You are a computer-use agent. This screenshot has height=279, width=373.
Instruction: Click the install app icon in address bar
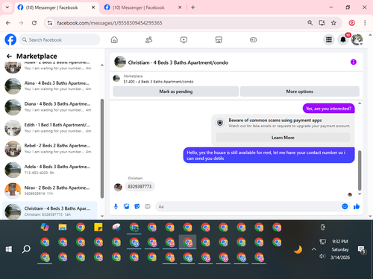point(322,23)
